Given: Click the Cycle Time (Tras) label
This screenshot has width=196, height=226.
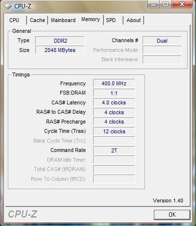Looking at the screenshot, I should click(65, 131).
